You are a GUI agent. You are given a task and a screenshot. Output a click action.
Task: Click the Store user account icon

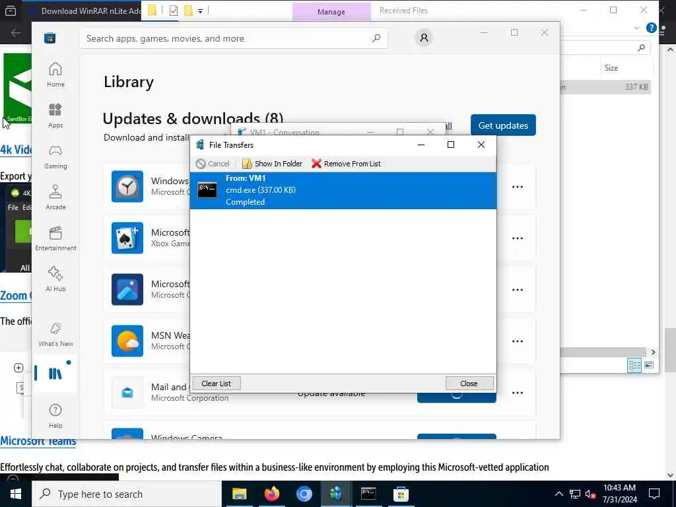tap(424, 38)
